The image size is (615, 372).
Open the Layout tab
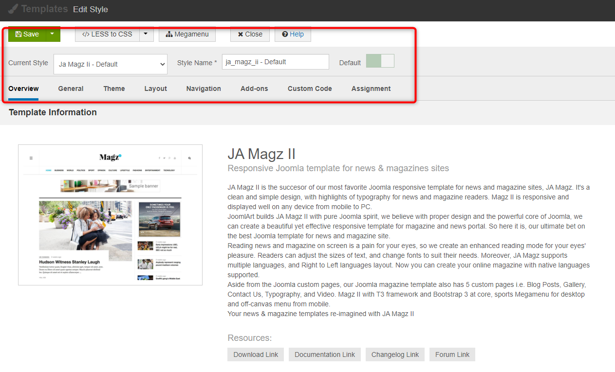click(x=155, y=89)
